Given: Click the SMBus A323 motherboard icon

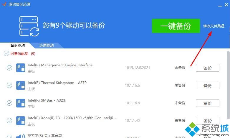Looking at the screenshot, I should click(x=21, y=103).
